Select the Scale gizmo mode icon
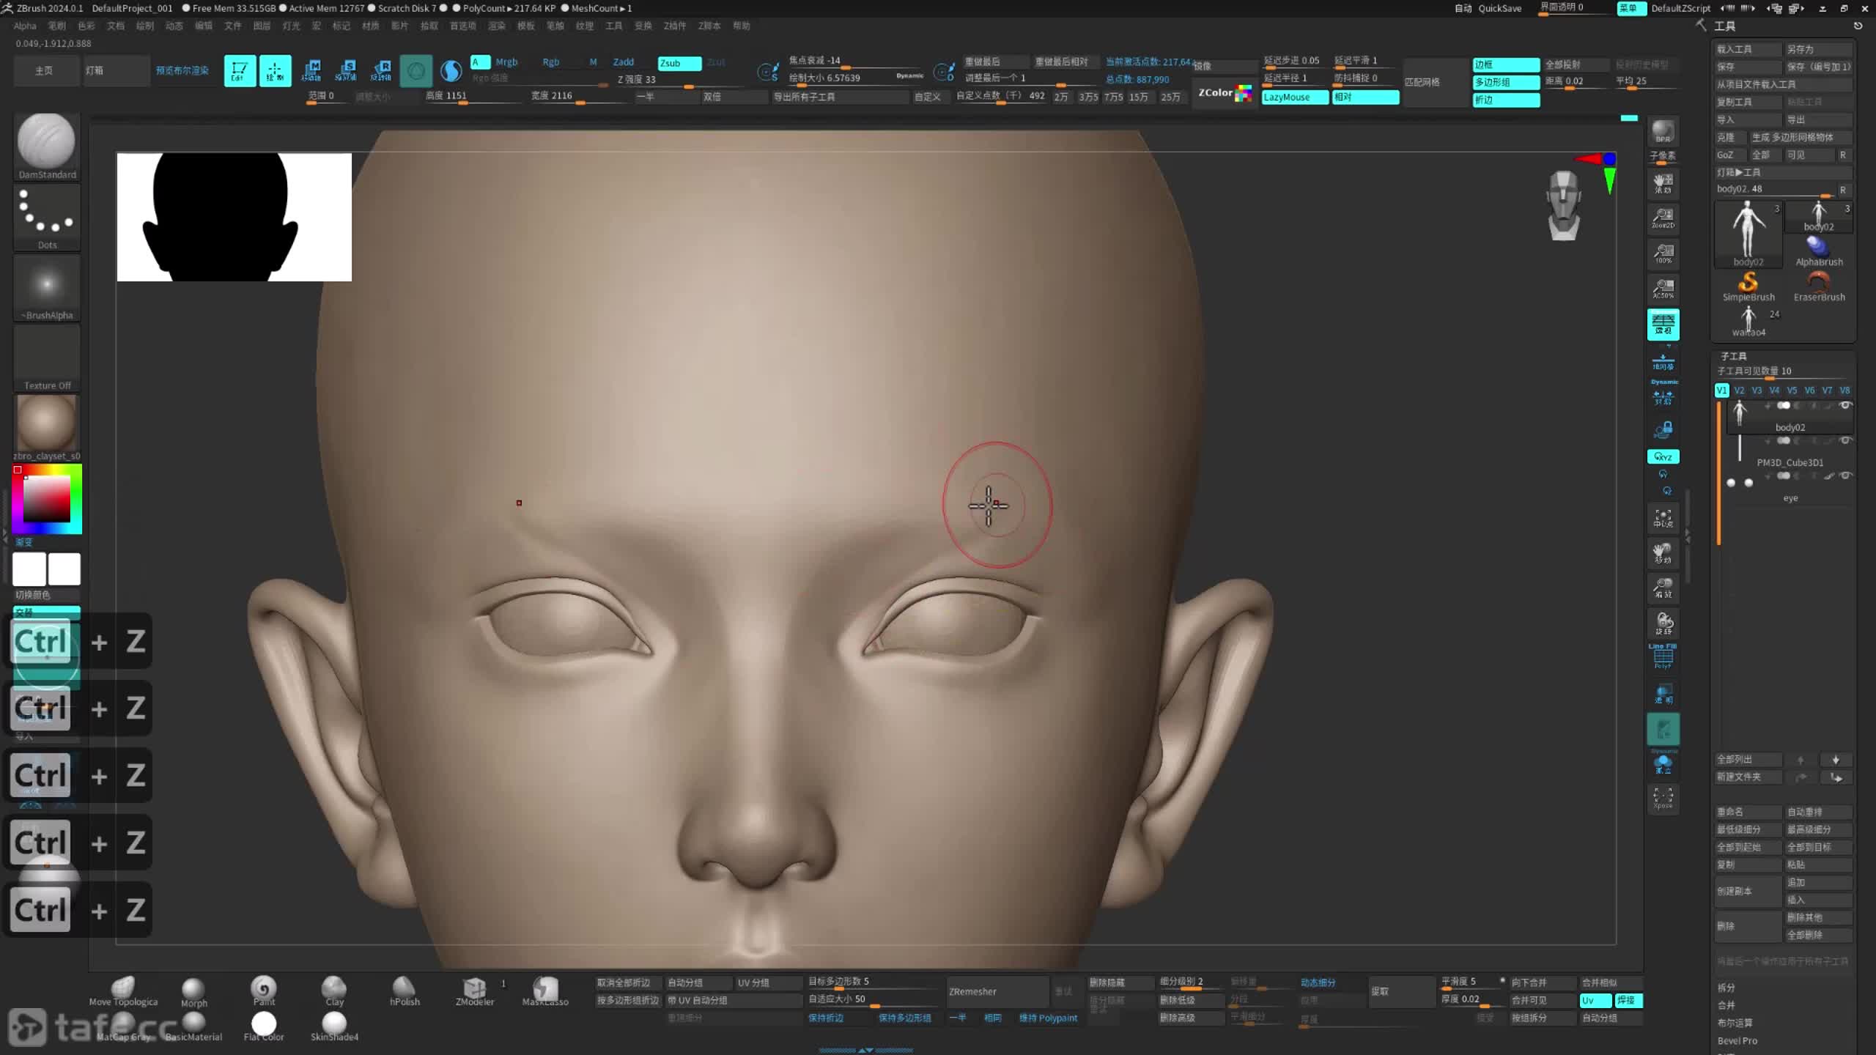Viewport: 1876px width, 1055px height. (x=346, y=71)
